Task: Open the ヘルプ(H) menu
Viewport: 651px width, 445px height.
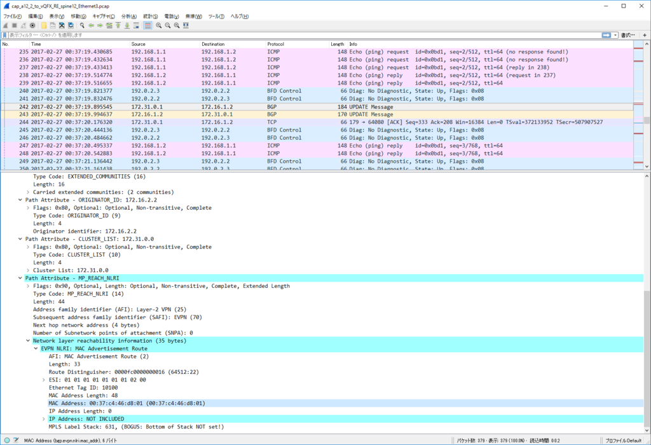Action: point(240,16)
